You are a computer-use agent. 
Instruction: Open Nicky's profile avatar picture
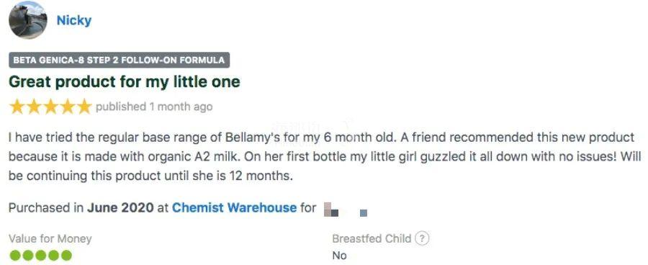click(27, 20)
